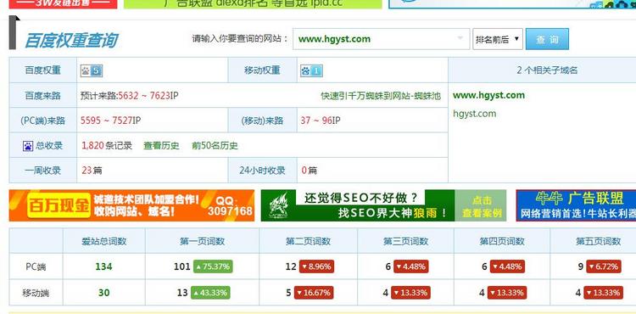This screenshot has width=636, height=314.
Task: Open the 查看历史 link
Action: click(x=161, y=146)
